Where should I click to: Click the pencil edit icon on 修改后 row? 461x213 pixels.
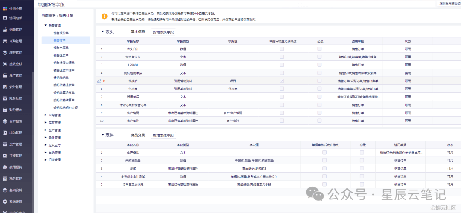[99, 81]
